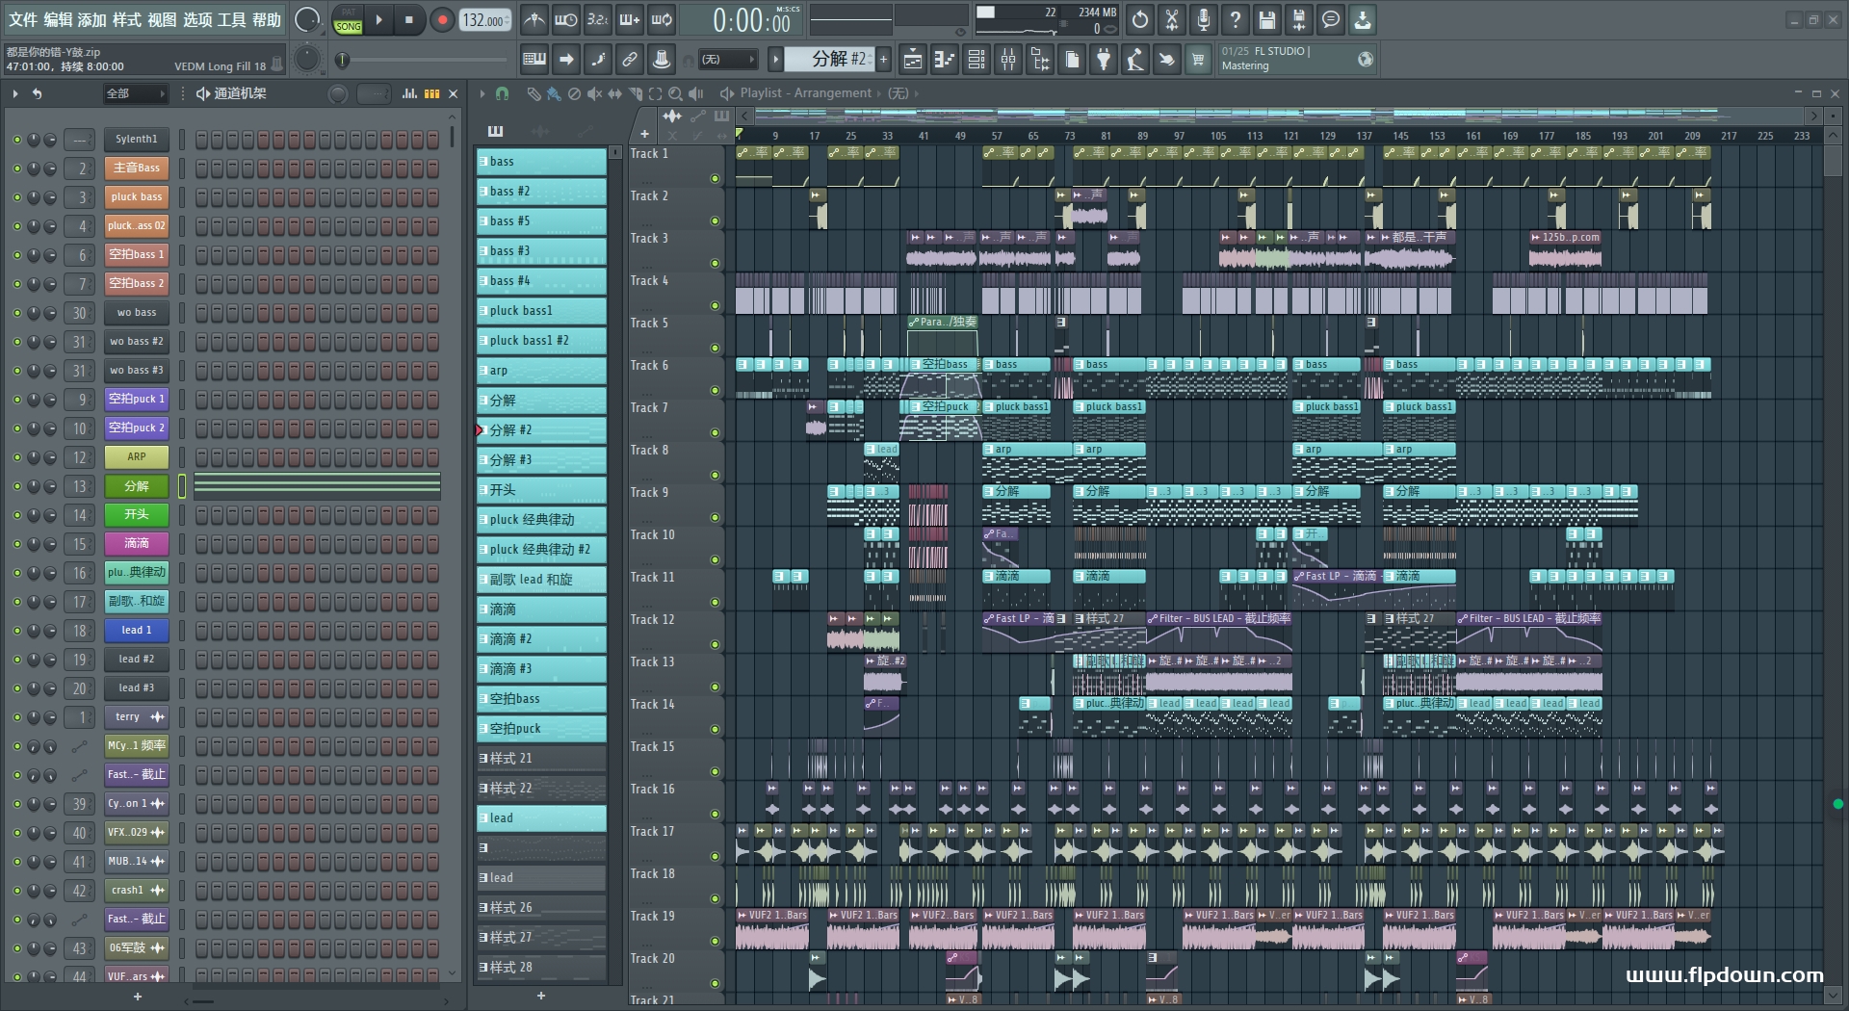Open the 全部 channel filter dropdown
The width and height of the screenshot is (1849, 1011).
pos(136,93)
